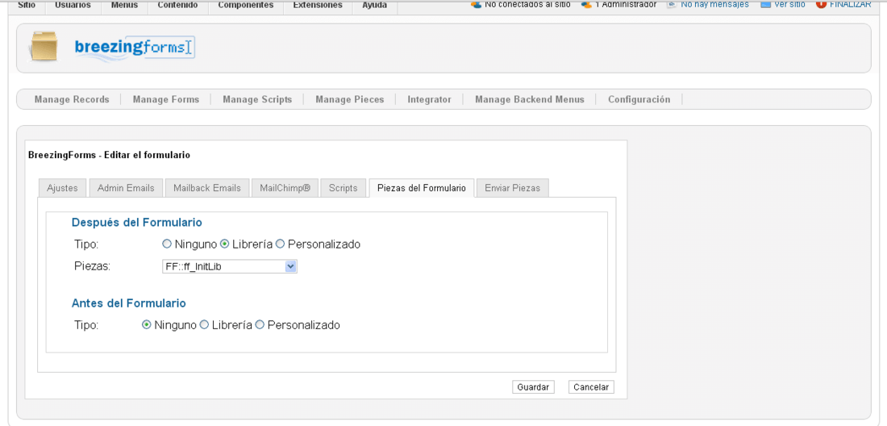Open the Extensiones menu
This screenshot has width=887, height=426.
[318, 5]
